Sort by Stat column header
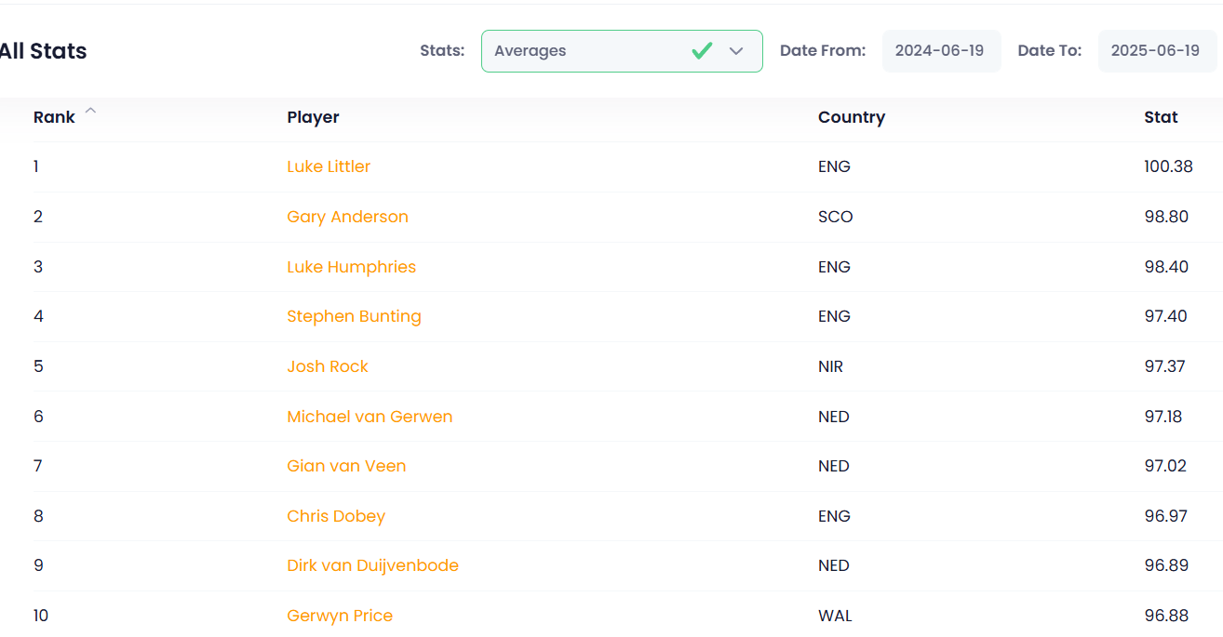Image resolution: width=1223 pixels, height=637 pixels. click(x=1161, y=117)
